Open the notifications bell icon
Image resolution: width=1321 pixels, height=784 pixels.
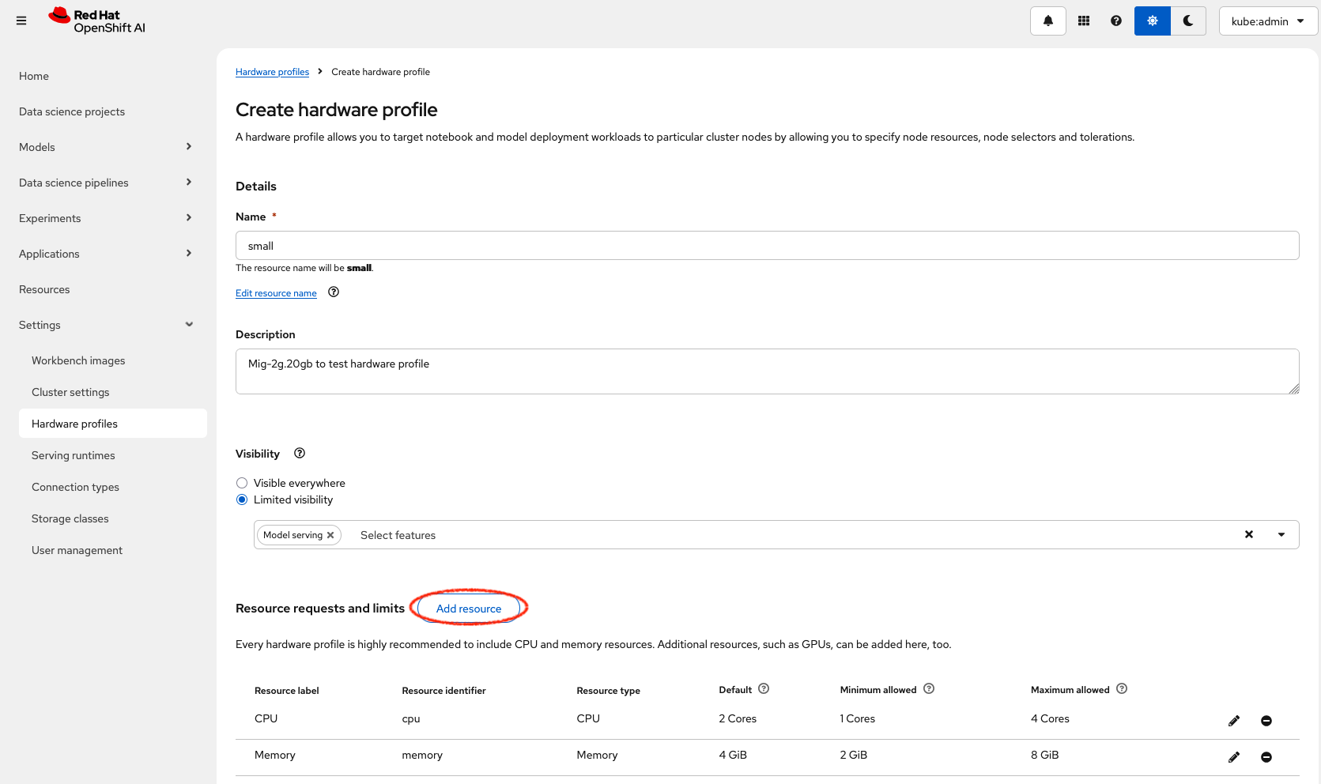pos(1047,21)
